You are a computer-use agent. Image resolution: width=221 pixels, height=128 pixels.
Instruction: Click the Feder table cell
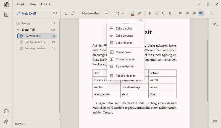[x=162, y=87]
